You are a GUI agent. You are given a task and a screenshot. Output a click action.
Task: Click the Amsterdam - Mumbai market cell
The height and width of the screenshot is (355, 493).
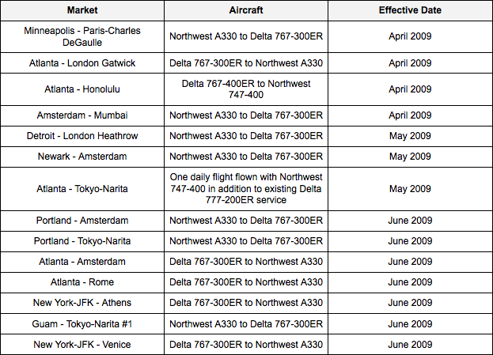pos(82,115)
